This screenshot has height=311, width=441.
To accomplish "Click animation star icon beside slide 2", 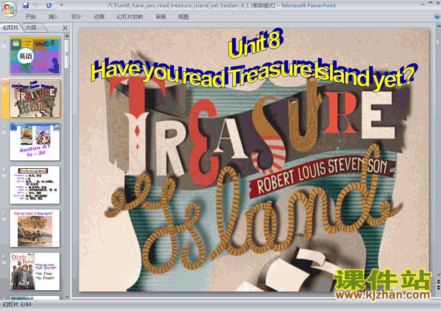I will tap(4, 89).
